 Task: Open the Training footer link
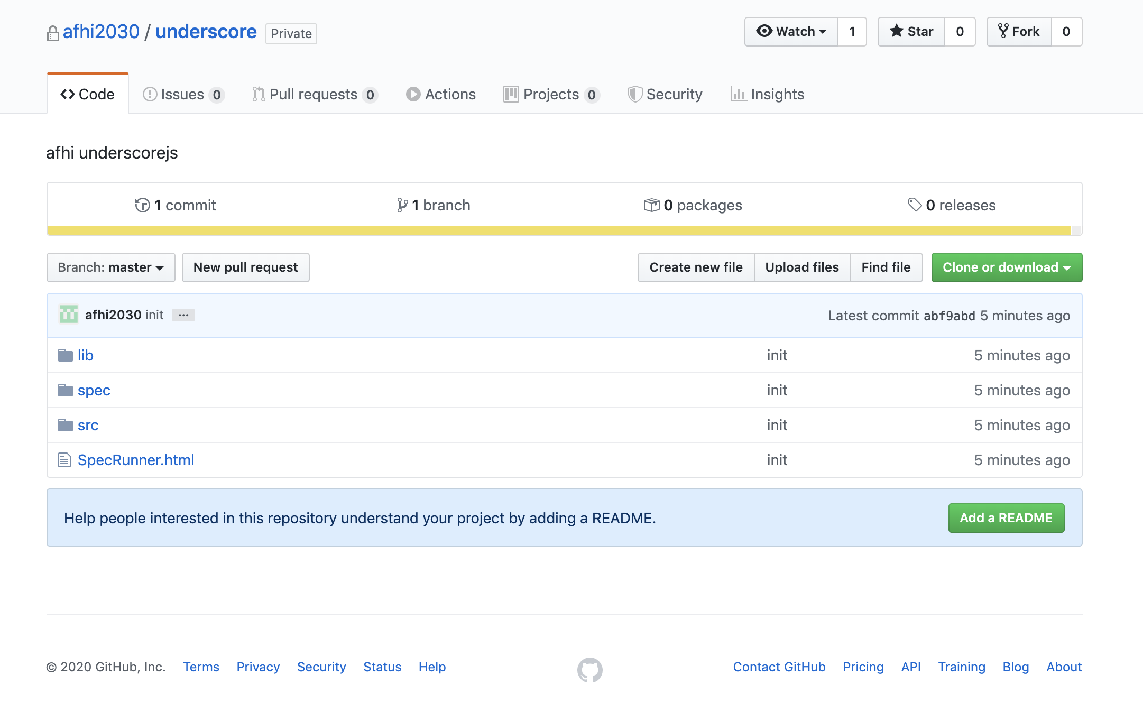click(x=962, y=667)
